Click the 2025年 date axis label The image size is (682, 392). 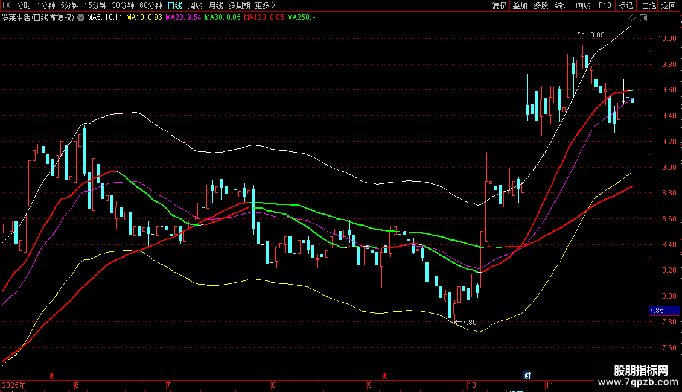tap(14, 385)
